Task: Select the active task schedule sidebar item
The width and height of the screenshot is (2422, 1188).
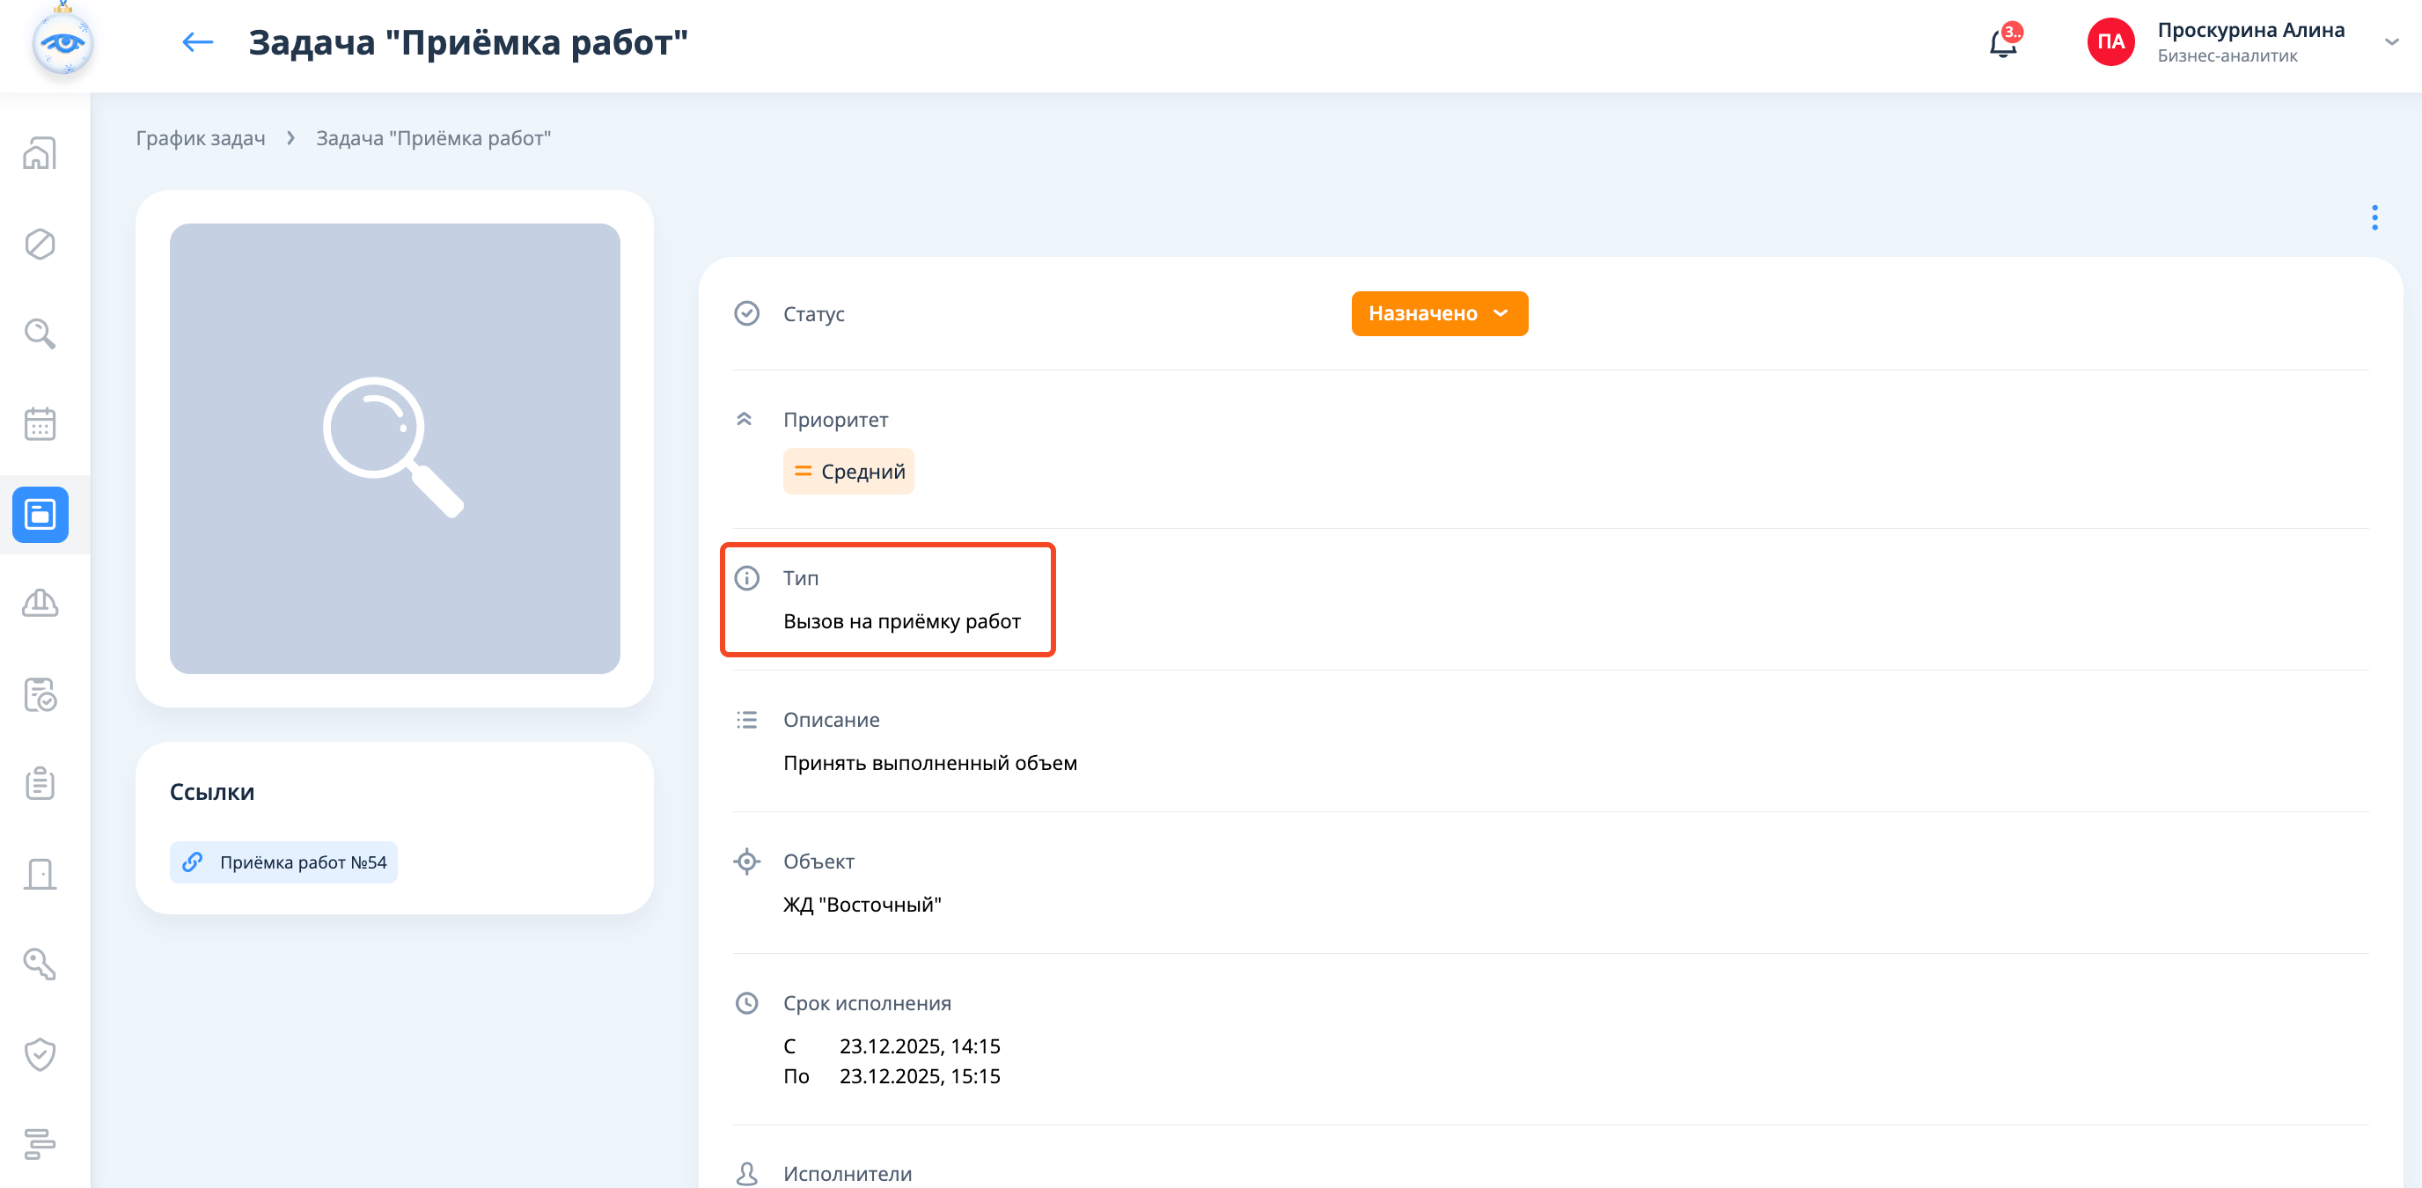Action: (x=40, y=514)
